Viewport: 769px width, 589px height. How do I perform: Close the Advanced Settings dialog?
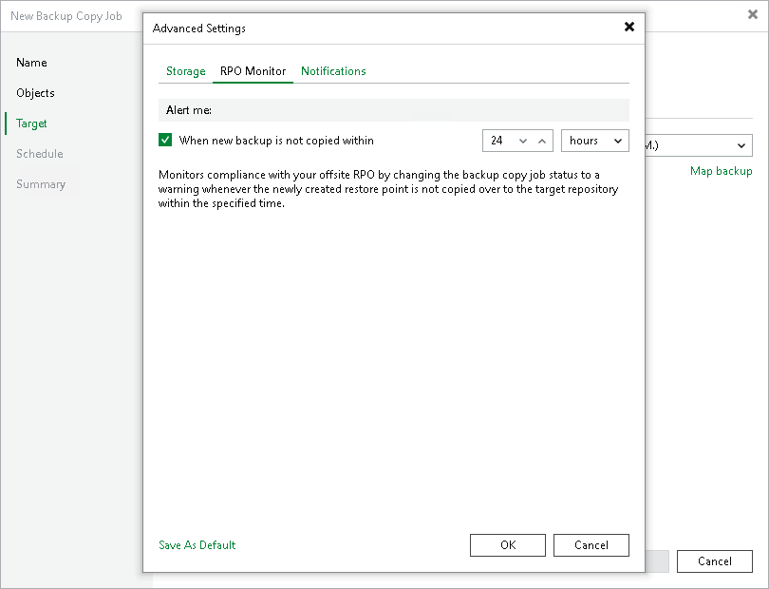click(629, 28)
